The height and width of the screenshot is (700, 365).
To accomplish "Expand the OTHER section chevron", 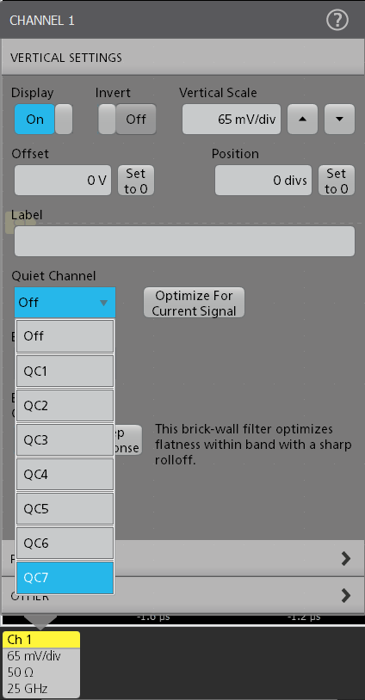I will click(346, 596).
